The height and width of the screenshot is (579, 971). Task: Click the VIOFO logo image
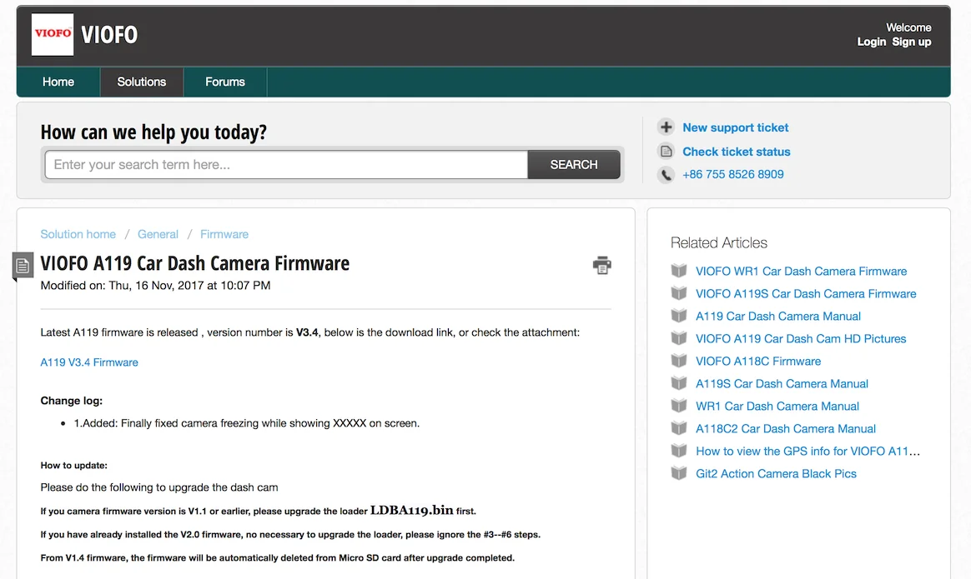pyautogui.click(x=53, y=35)
